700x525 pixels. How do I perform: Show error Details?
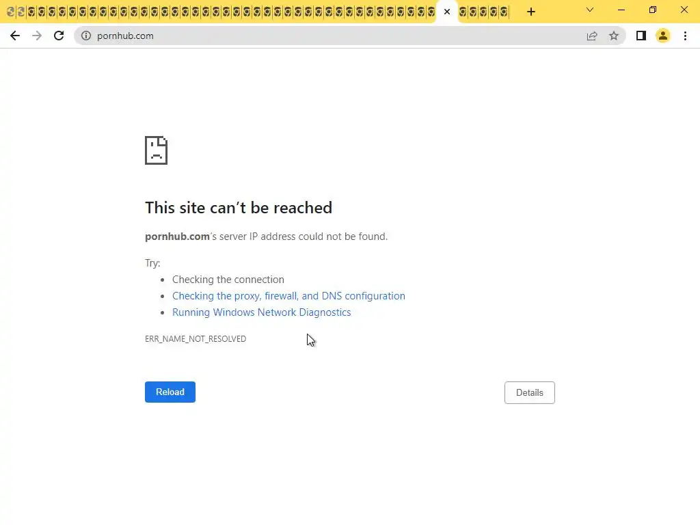[x=530, y=393]
